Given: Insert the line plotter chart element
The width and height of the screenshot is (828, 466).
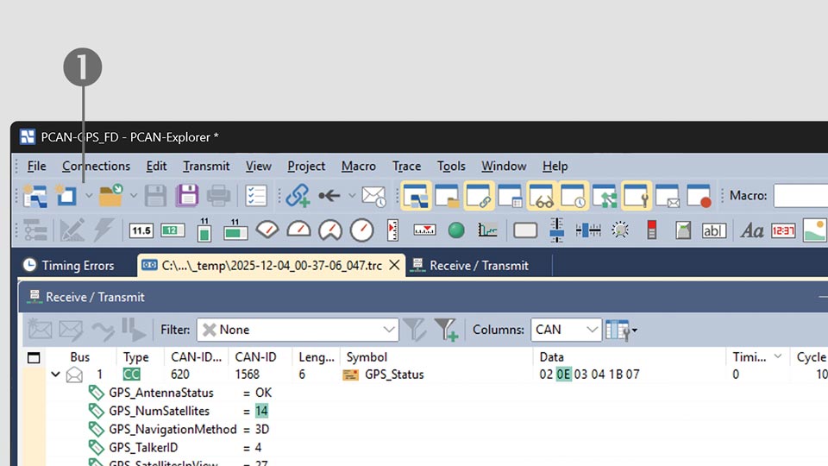Looking at the screenshot, I should coord(487,230).
